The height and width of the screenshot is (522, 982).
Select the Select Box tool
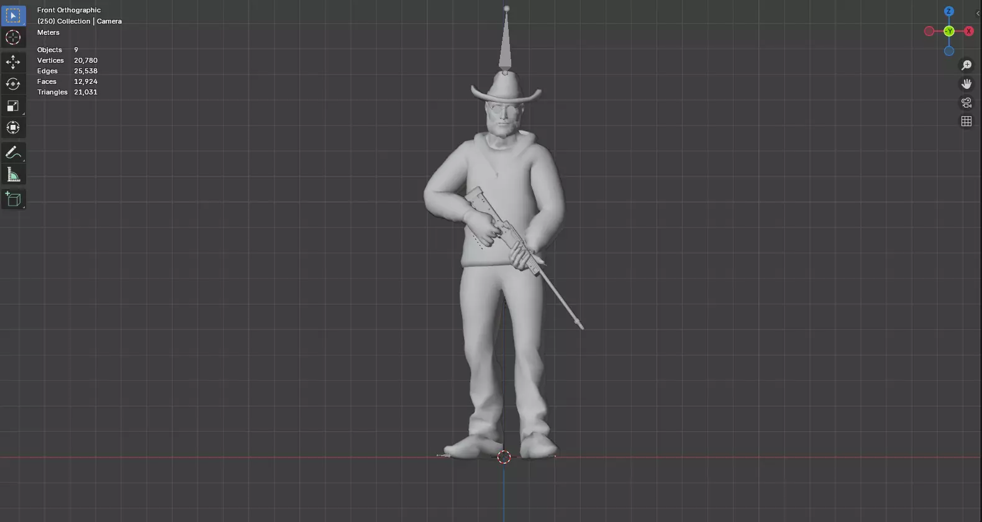point(13,16)
